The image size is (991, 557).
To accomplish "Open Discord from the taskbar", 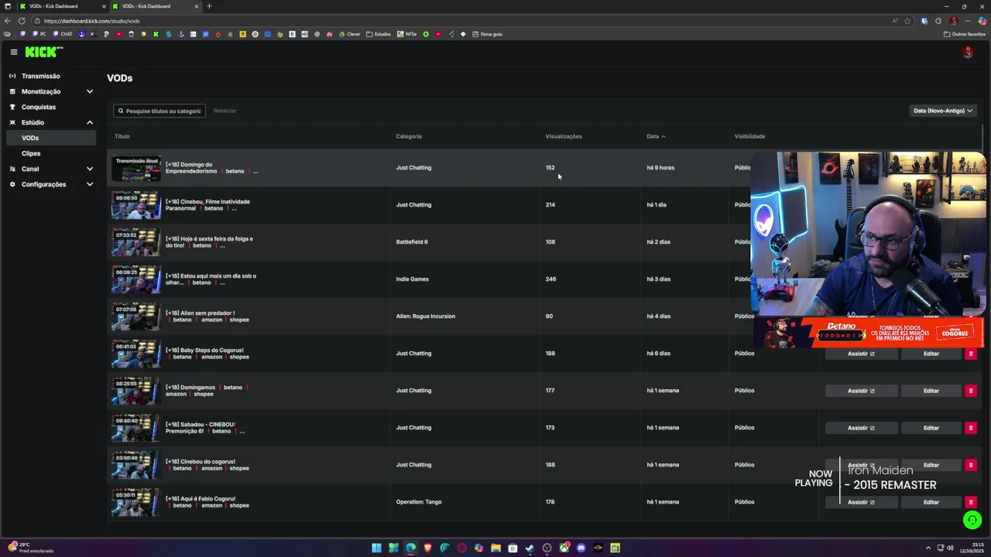I will (581, 548).
